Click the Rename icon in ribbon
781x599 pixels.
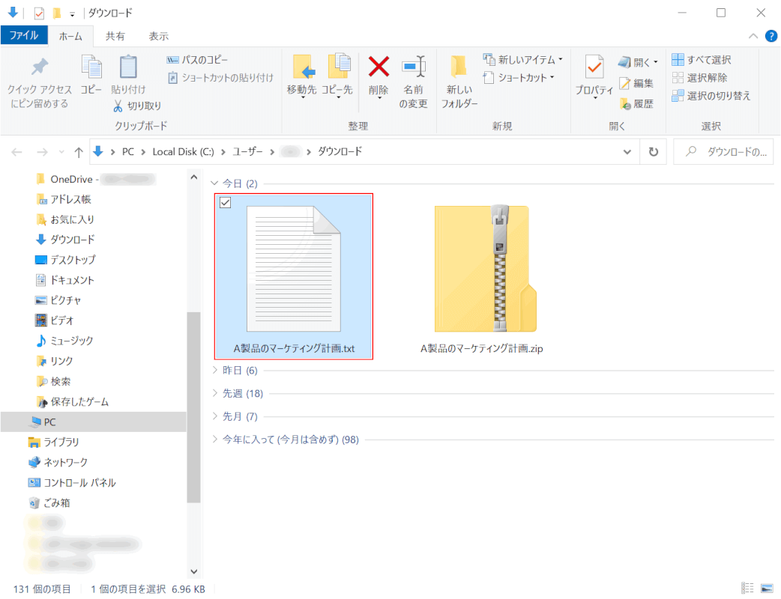413,67
